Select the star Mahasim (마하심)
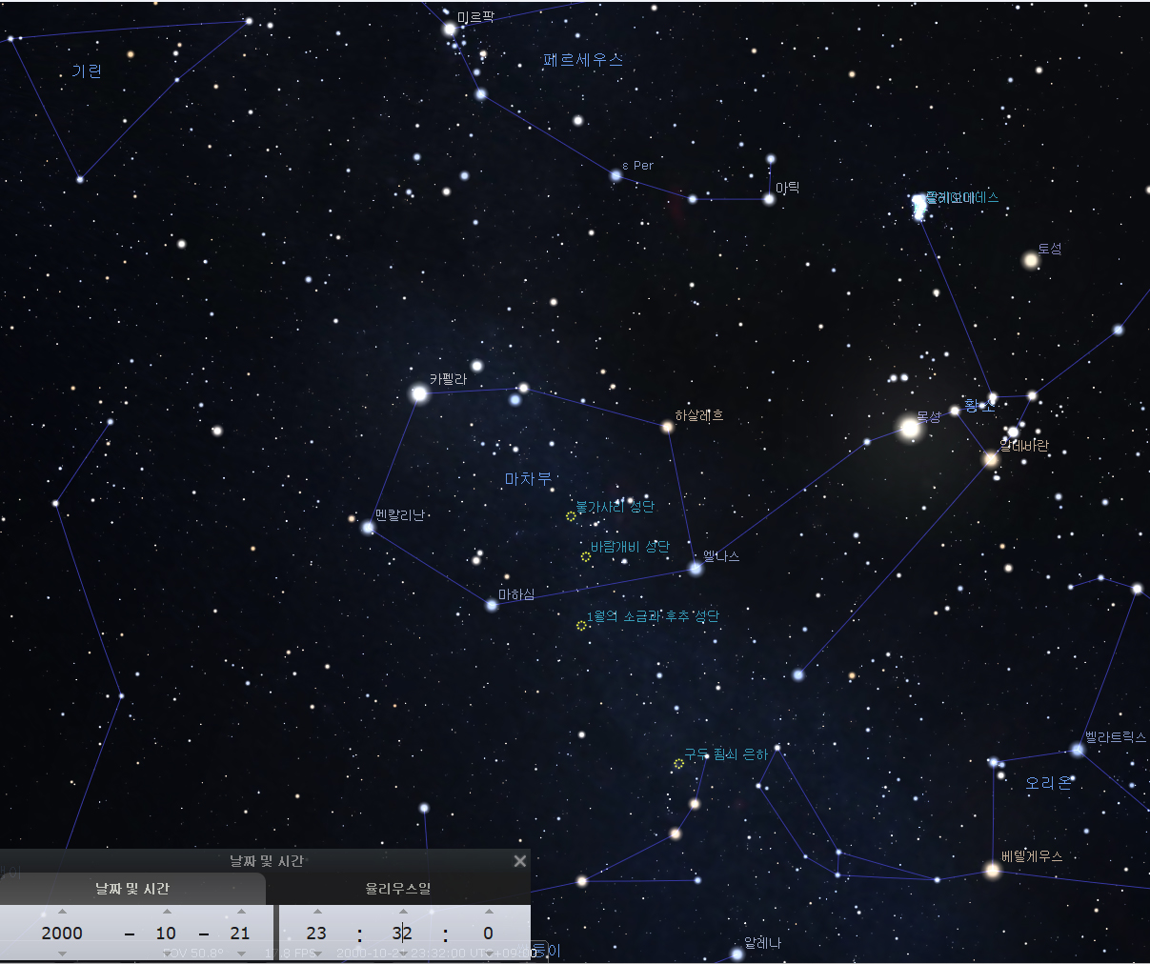 [x=492, y=605]
